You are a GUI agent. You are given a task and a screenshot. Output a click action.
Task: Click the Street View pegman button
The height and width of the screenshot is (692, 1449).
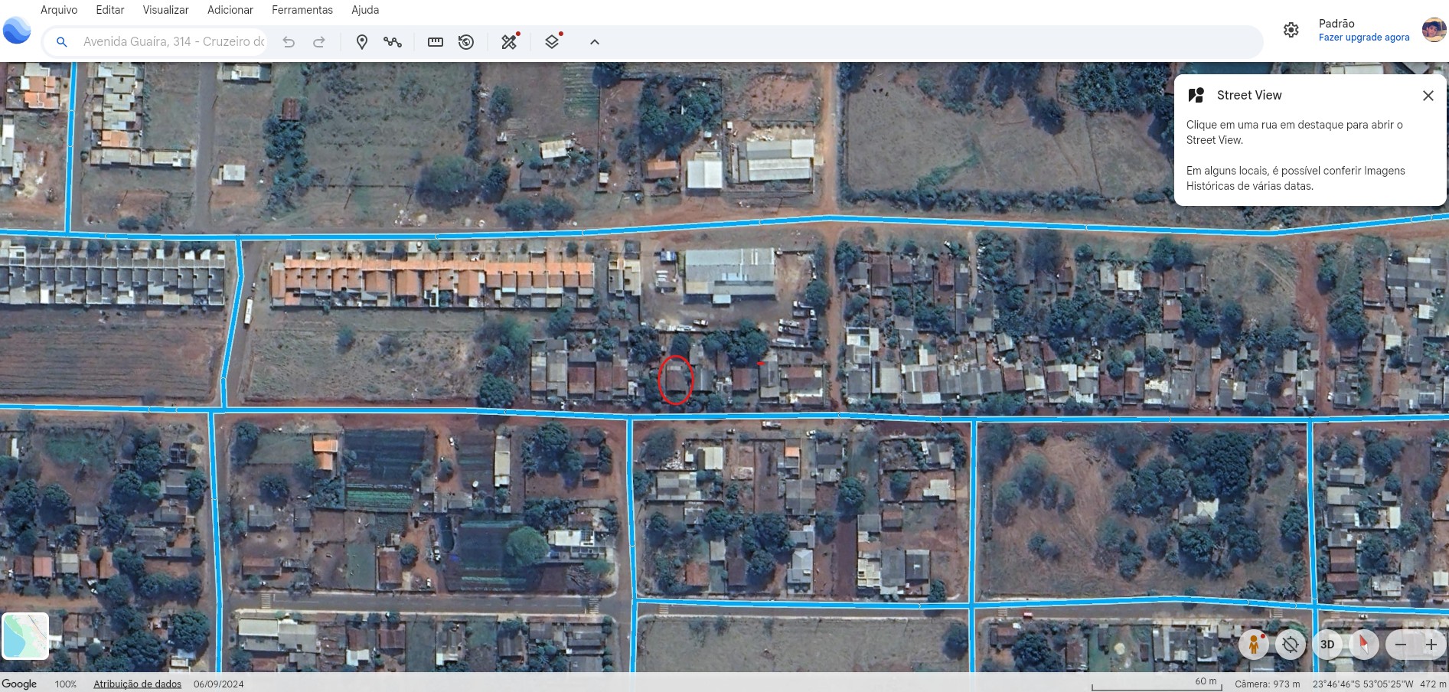click(x=1254, y=645)
